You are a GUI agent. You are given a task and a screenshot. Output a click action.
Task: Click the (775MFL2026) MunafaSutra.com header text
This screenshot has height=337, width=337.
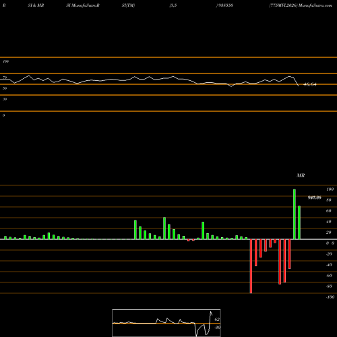(301, 5)
